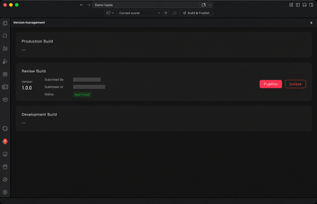This screenshot has height=204, width=317.
Task: Open the customize layout icon
Action: point(291,5)
